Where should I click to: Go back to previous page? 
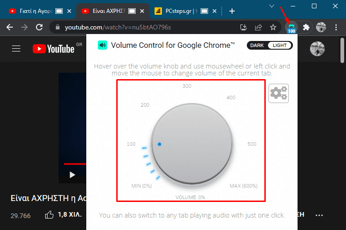[10, 27]
